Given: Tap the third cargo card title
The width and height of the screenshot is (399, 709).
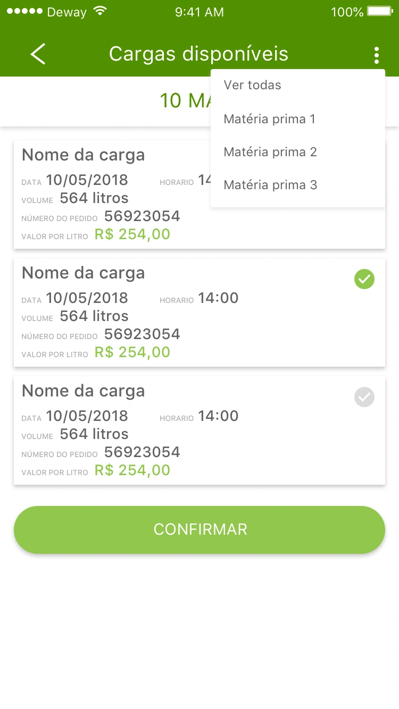Looking at the screenshot, I should click(83, 391).
